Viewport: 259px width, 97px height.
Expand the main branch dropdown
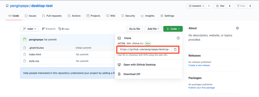tap(30, 29)
